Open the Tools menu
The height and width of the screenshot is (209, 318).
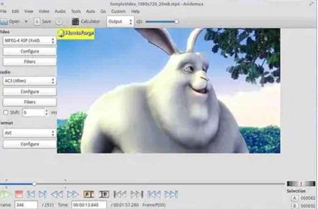tap(76, 11)
